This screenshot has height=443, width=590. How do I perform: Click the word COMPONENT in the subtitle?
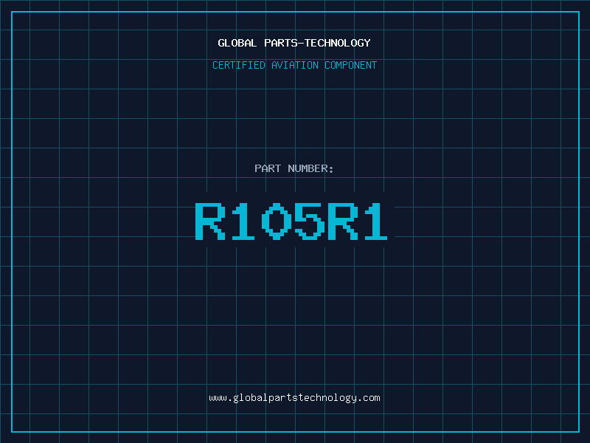[x=351, y=65]
